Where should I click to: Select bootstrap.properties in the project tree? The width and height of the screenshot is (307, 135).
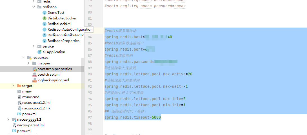pyautogui.click(x=54, y=69)
